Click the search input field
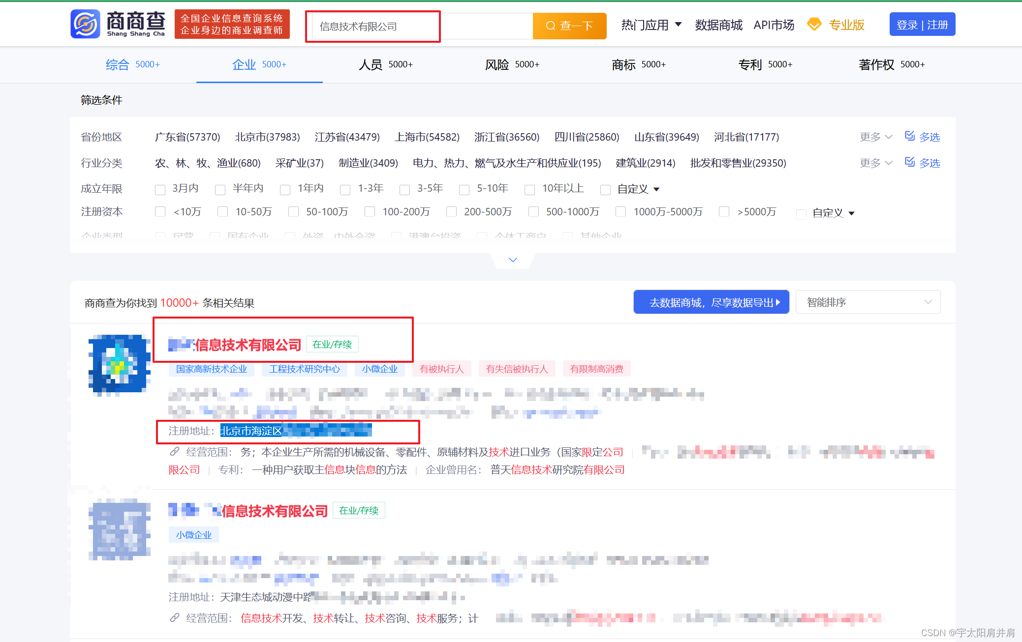This screenshot has height=642, width=1022. pyautogui.click(x=421, y=26)
